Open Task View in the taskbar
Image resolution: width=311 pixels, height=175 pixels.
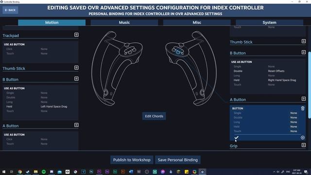(x=12, y=172)
